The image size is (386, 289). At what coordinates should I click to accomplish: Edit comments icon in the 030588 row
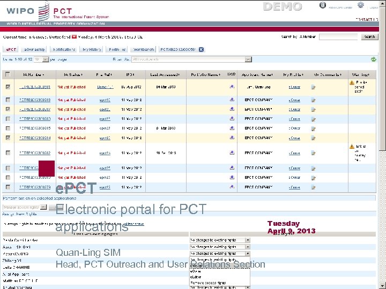tap(313, 100)
